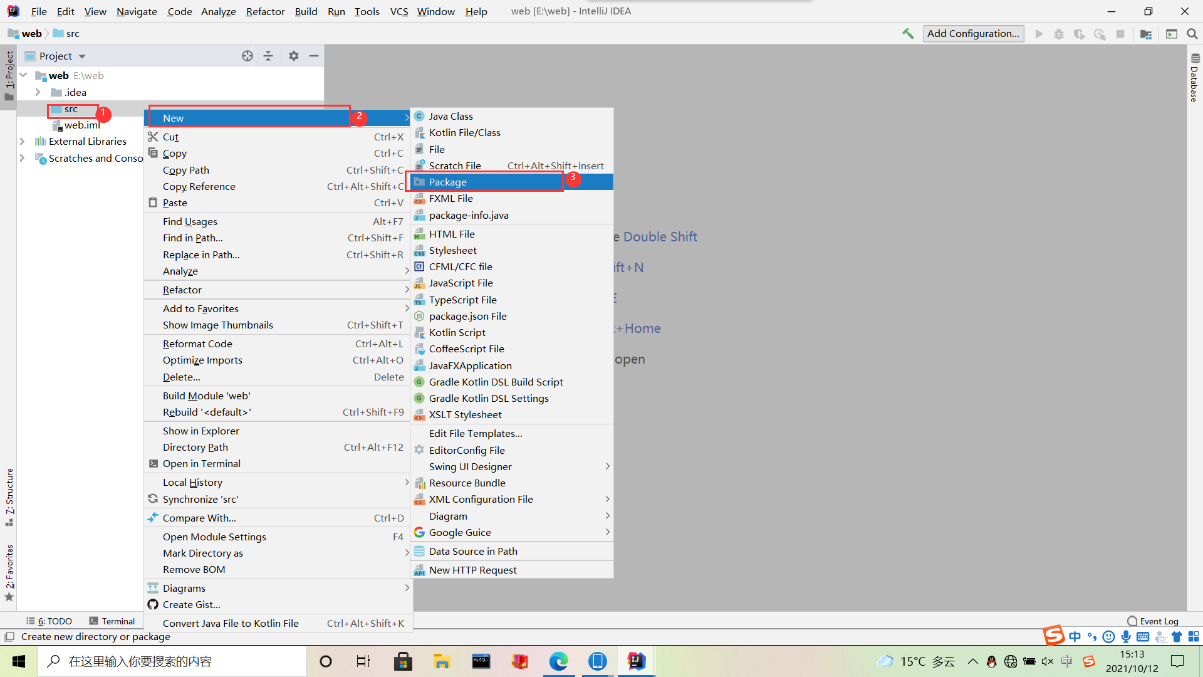1203x677 pixels.
Task: Click the locate crosshair icon in Project panel
Action: click(247, 56)
